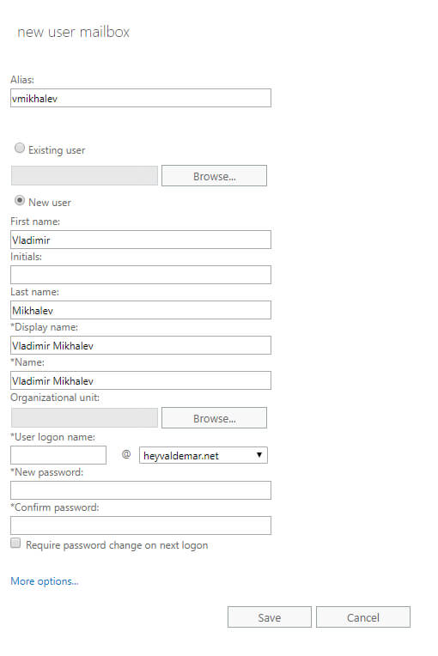Image resolution: width=438 pixels, height=656 pixels.
Task: Open the More options link
Action: [45, 581]
